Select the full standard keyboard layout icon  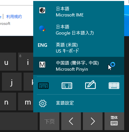(114, 86)
